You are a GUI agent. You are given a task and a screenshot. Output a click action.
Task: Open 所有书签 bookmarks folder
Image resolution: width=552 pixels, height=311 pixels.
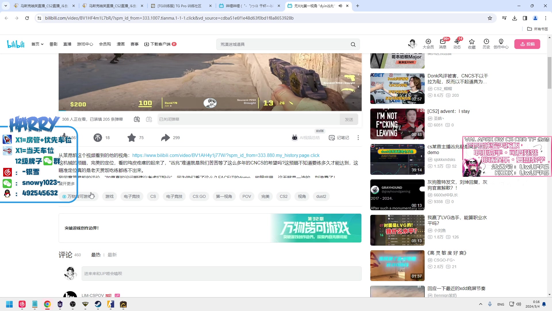pyautogui.click(x=538, y=29)
